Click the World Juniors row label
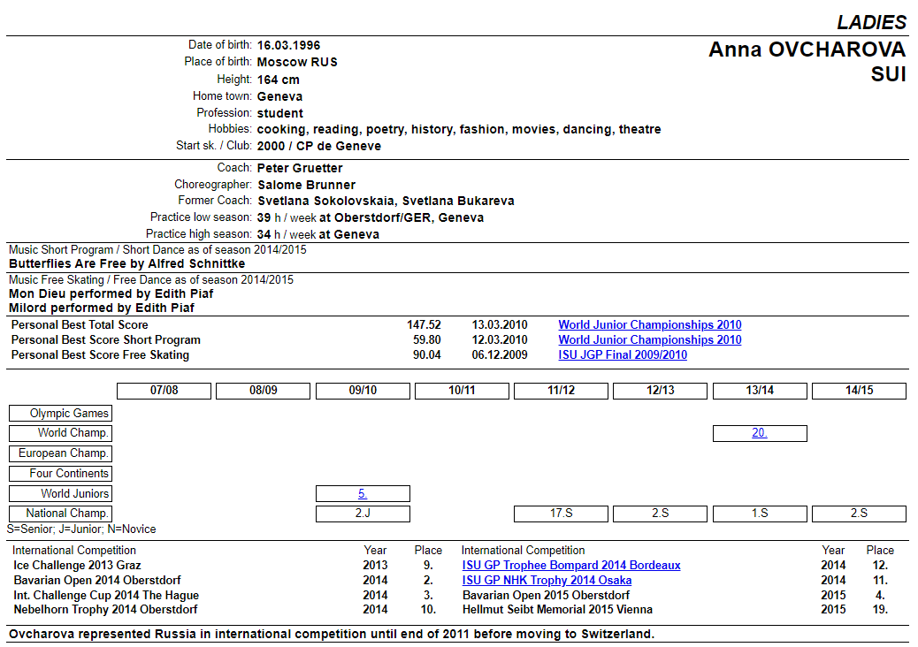Viewport: 918px width, 647px height. coord(60,494)
